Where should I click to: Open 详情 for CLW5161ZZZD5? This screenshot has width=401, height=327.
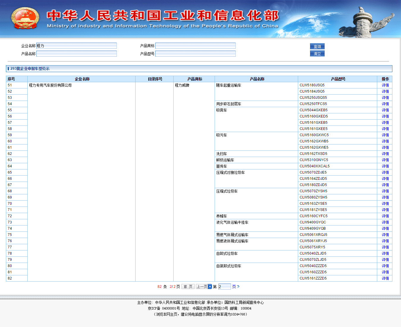[385, 278]
